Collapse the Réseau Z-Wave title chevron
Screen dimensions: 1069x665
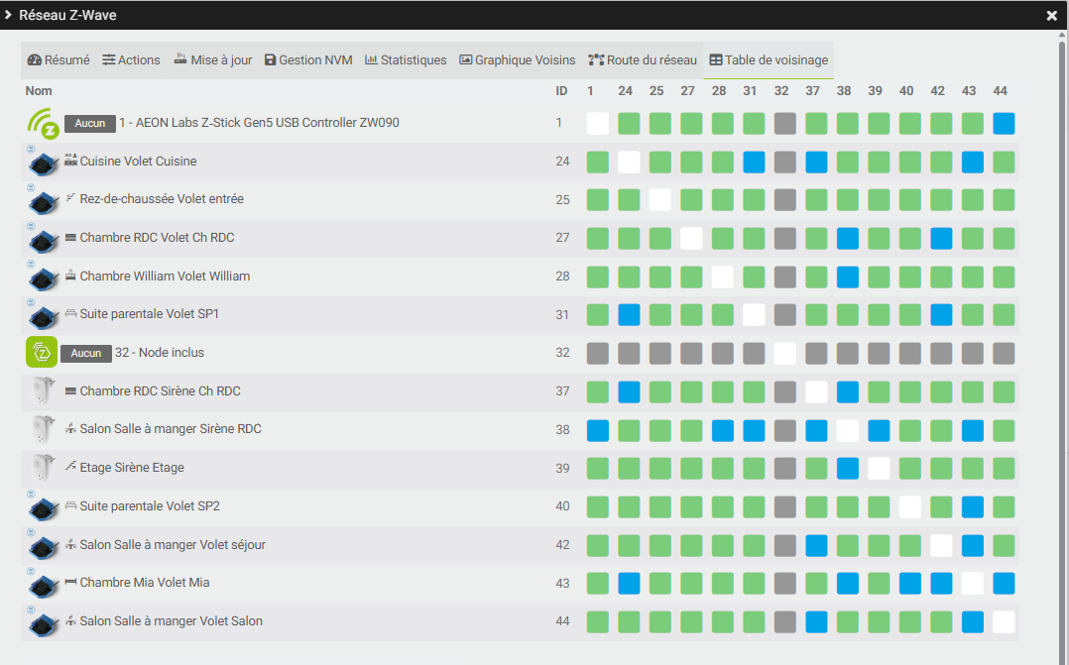(9, 16)
